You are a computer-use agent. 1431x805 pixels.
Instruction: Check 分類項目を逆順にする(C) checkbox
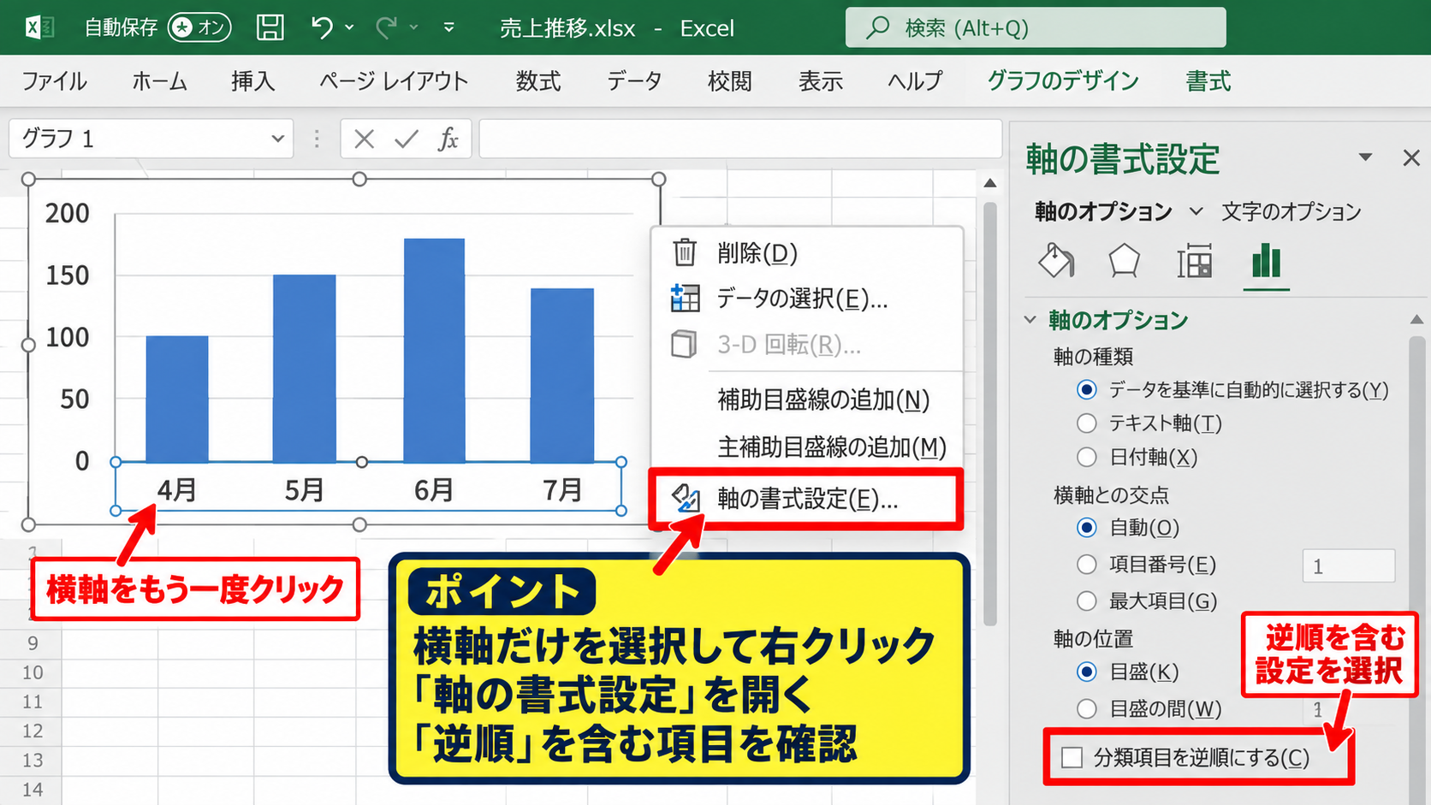tap(1072, 758)
